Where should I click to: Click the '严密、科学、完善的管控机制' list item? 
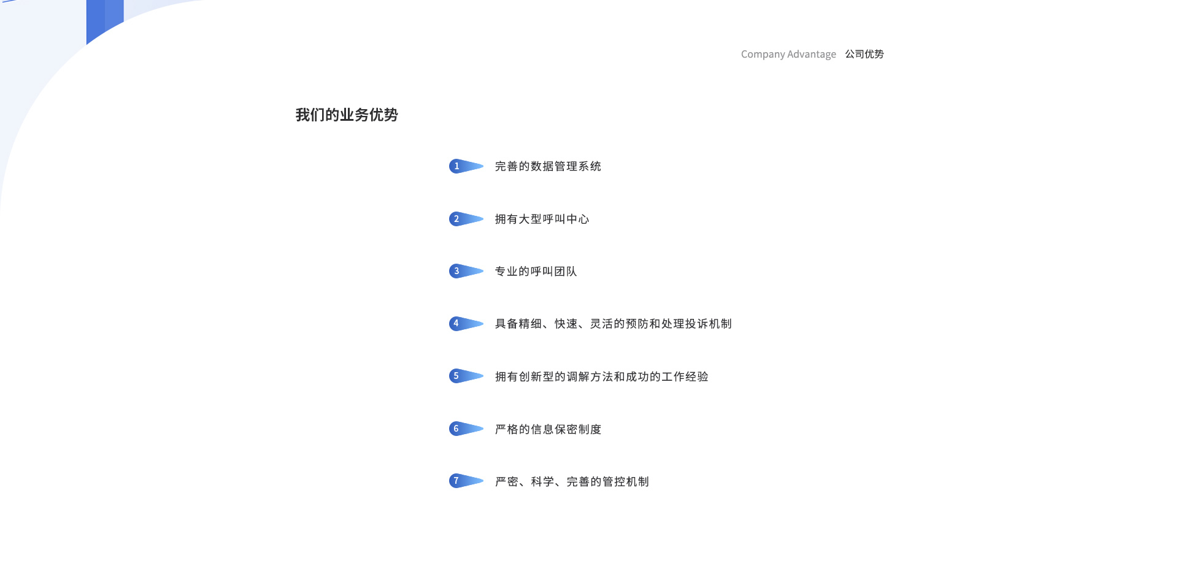[572, 481]
